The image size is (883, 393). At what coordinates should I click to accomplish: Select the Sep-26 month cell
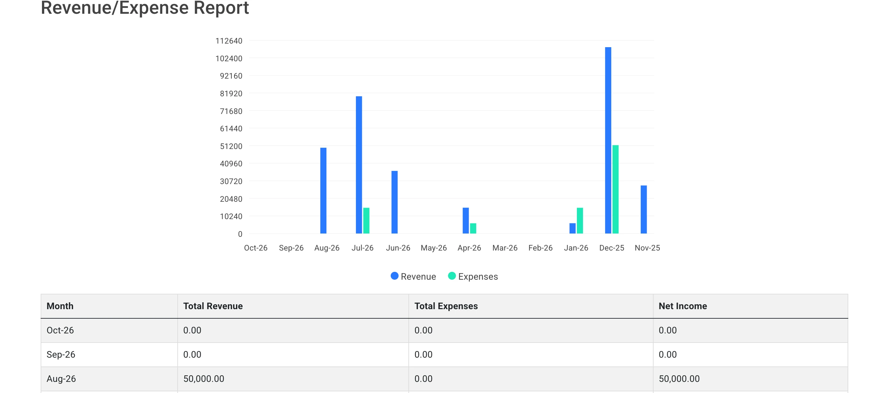(109, 355)
